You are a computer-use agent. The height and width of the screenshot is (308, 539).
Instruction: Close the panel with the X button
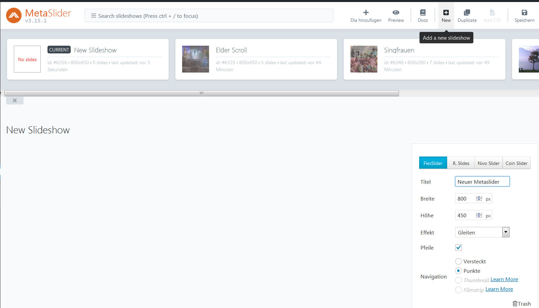[x=15, y=100]
